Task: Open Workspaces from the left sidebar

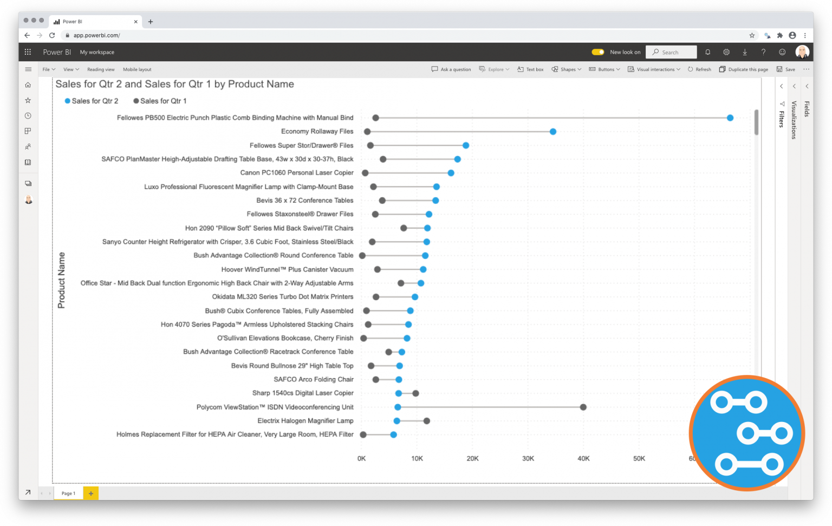Action: click(x=28, y=131)
